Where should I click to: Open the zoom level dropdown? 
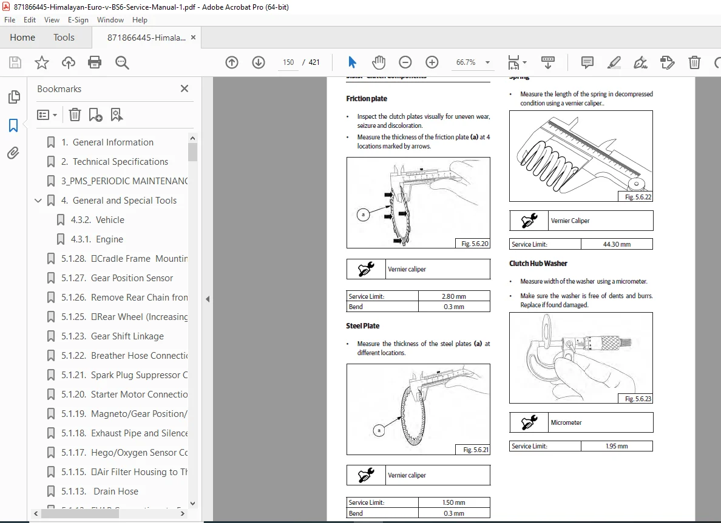pyautogui.click(x=487, y=62)
